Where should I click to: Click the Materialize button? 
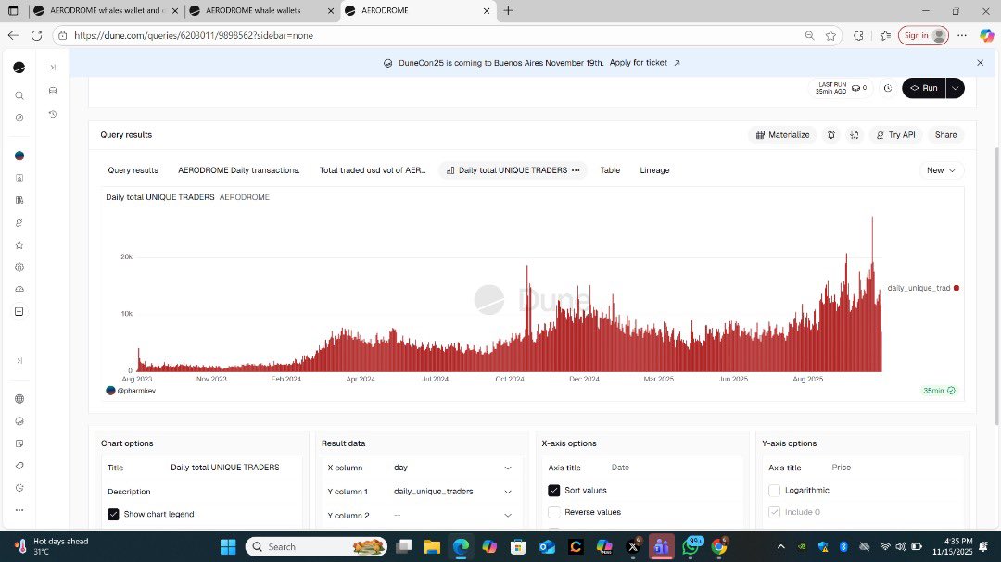point(782,135)
